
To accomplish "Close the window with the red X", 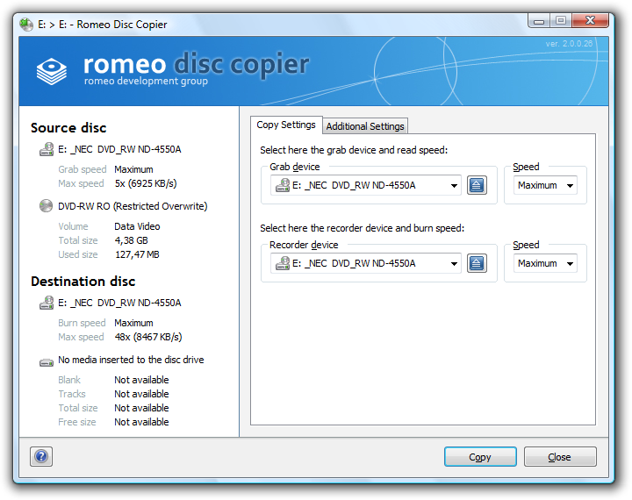I will click(590, 20).
